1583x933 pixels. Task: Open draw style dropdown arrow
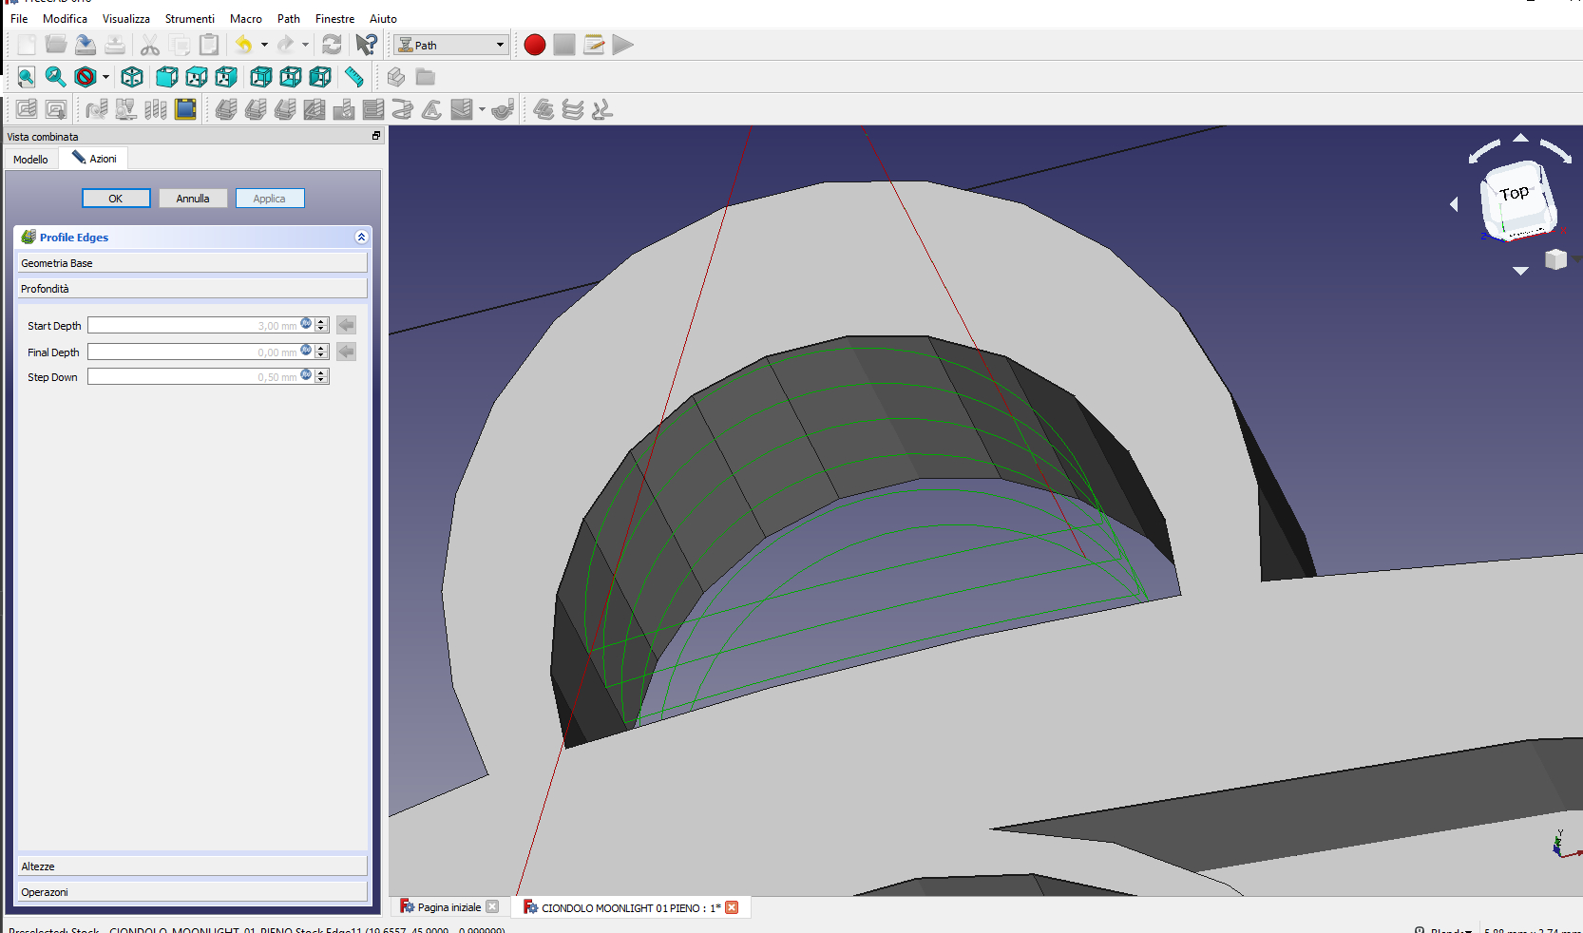105,77
